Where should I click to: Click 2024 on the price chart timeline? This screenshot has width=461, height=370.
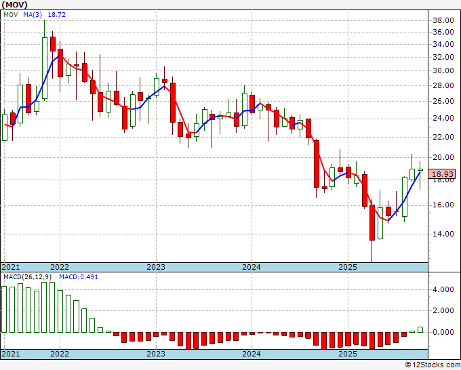252,267
